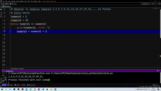
Task: Open the Problems tool window
Action: point(10,85)
